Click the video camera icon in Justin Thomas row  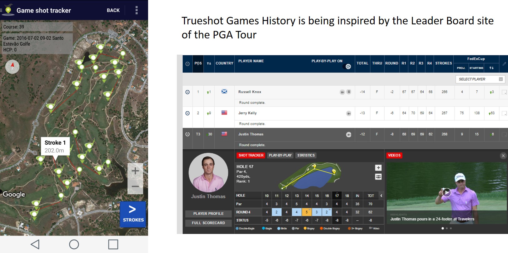pos(349,135)
